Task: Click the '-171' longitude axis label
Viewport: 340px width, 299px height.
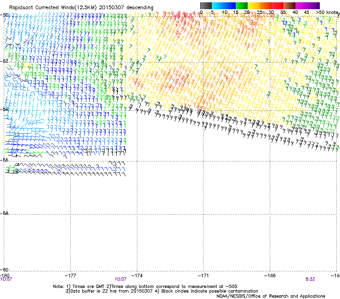Action: coord(204,276)
